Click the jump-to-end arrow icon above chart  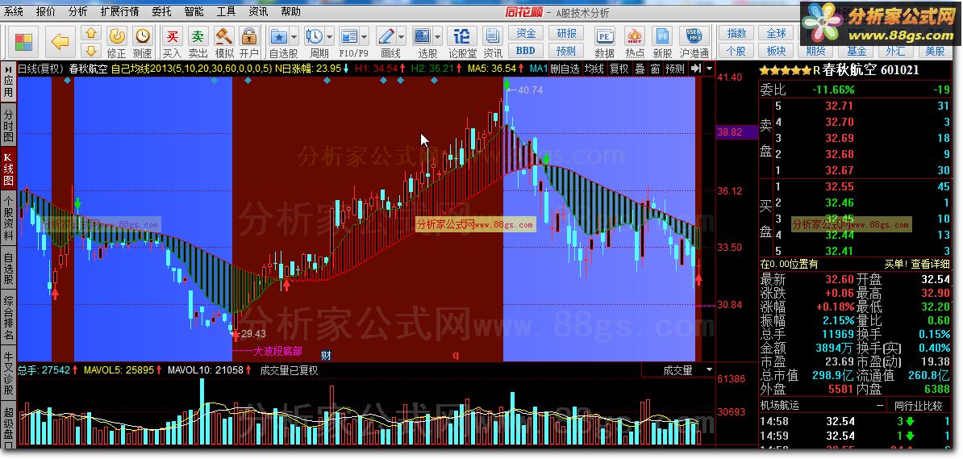[696, 69]
